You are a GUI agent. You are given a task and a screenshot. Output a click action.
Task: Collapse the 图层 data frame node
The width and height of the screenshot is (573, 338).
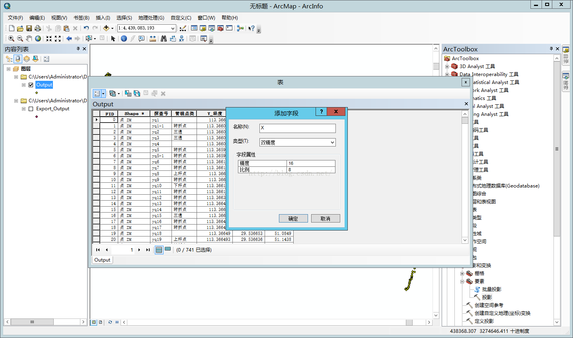click(8, 69)
